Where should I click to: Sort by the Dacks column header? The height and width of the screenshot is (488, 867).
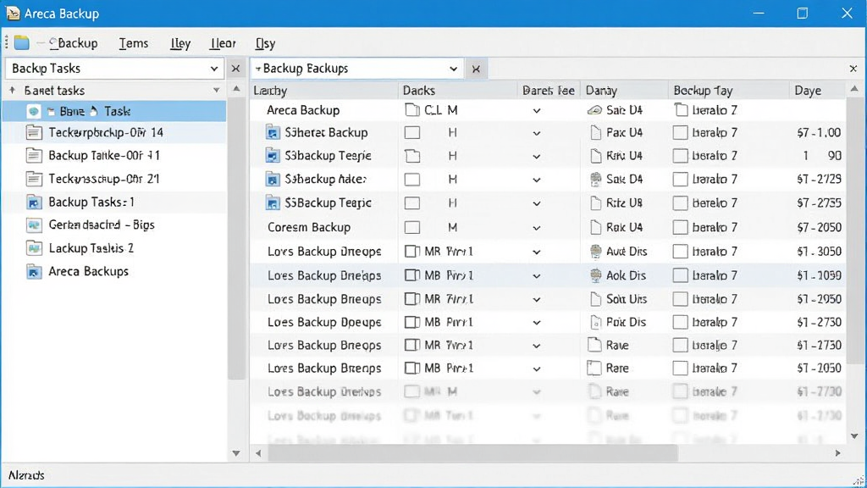(458, 90)
